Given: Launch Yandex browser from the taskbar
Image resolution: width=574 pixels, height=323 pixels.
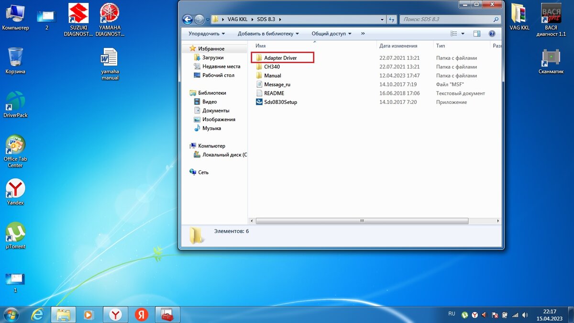Looking at the screenshot, I should coord(115,315).
